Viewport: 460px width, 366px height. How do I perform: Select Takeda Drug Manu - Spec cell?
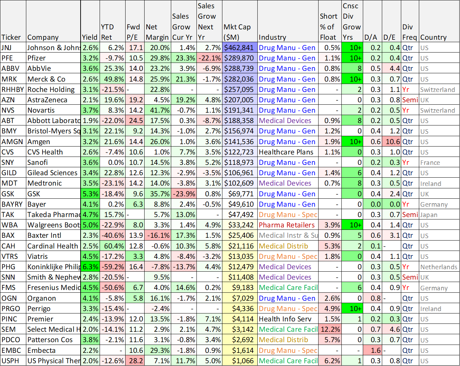click(x=288, y=215)
